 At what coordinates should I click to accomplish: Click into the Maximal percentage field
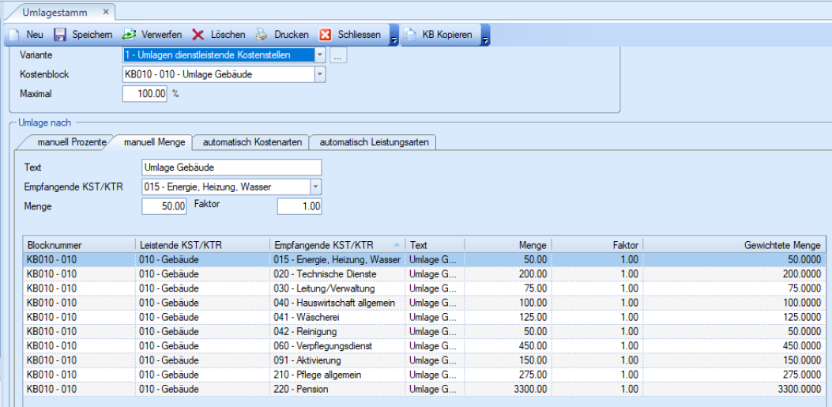(145, 93)
